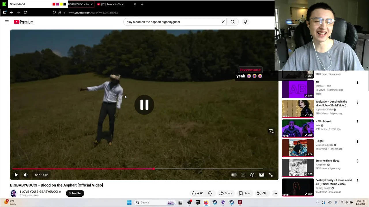Open the options menu for SummerTime Blood
The width and height of the screenshot is (369, 207).
pyautogui.click(x=357, y=161)
